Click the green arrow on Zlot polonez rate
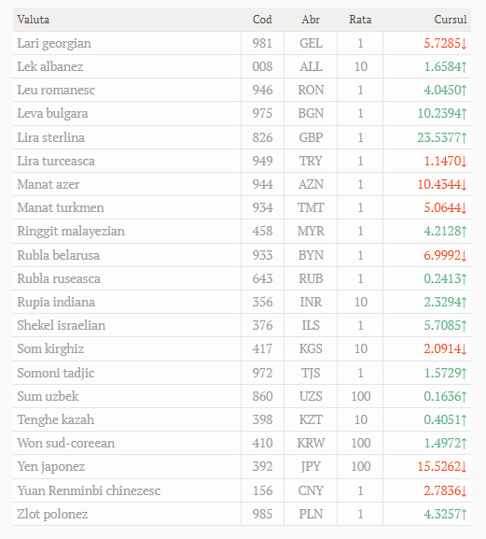The width and height of the screenshot is (486, 539). [464, 515]
